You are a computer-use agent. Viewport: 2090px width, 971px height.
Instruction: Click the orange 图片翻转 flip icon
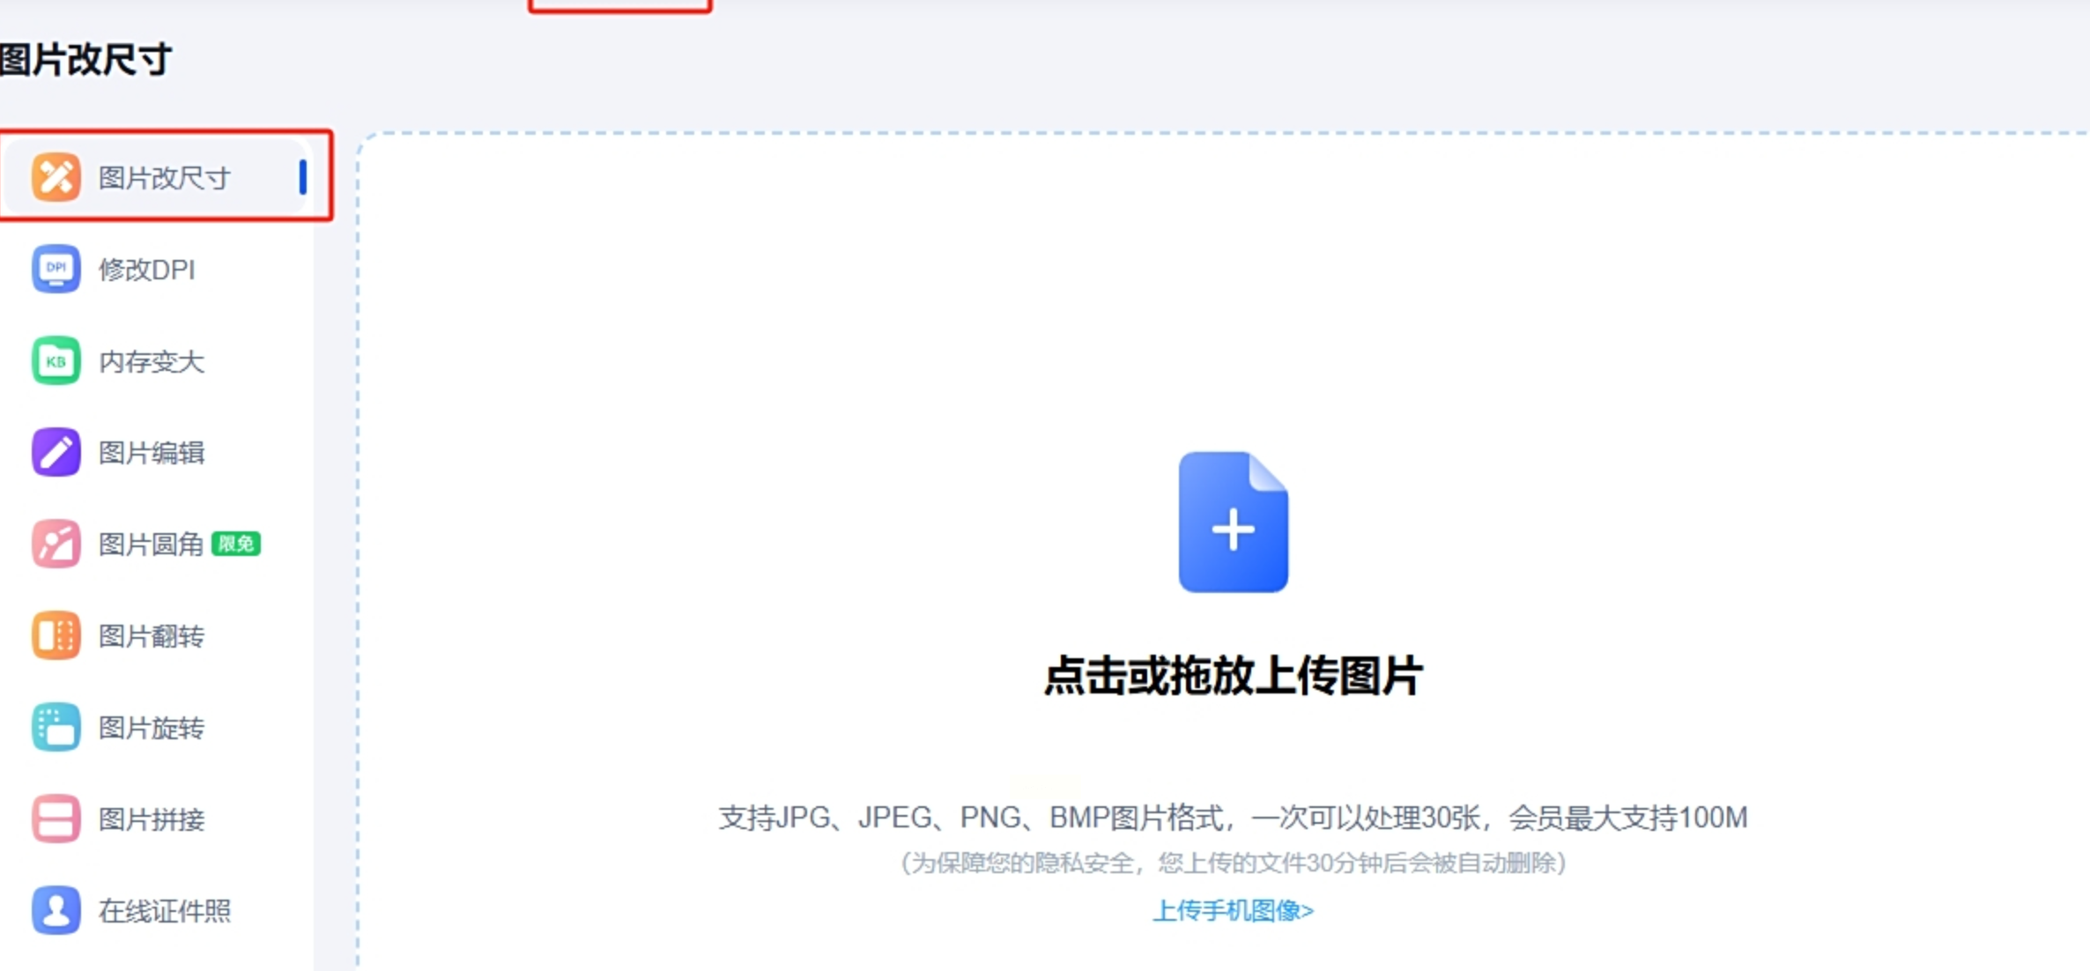56,635
